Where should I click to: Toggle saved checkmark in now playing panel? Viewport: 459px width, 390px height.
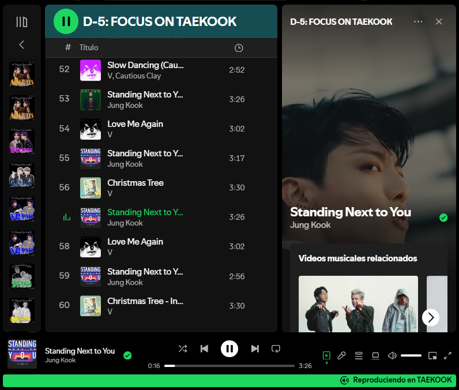coord(443,217)
